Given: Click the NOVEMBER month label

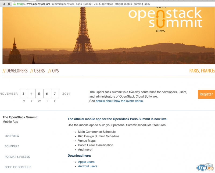Looking at the screenshot, I should pyautogui.click(x=9, y=94).
